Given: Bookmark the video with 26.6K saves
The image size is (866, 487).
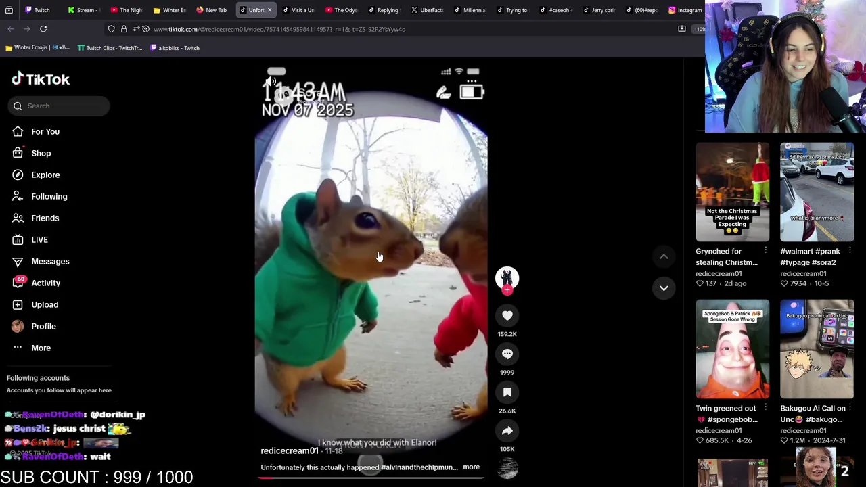Looking at the screenshot, I should coord(507,392).
